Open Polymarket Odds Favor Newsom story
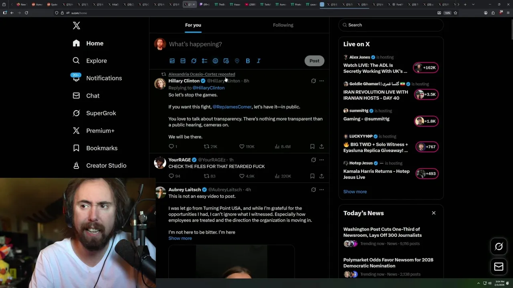The width and height of the screenshot is (513, 288). (x=388, y=263)
